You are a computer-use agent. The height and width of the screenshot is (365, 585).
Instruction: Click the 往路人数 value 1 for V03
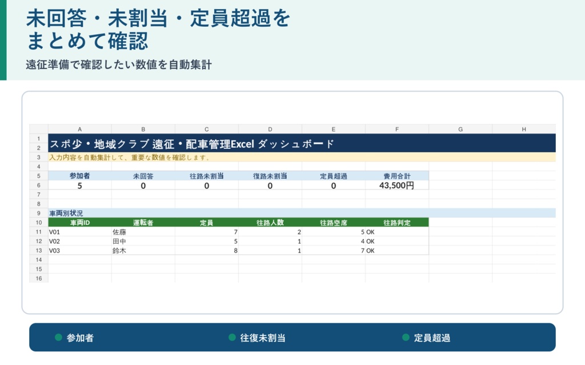tap(270, 250)
